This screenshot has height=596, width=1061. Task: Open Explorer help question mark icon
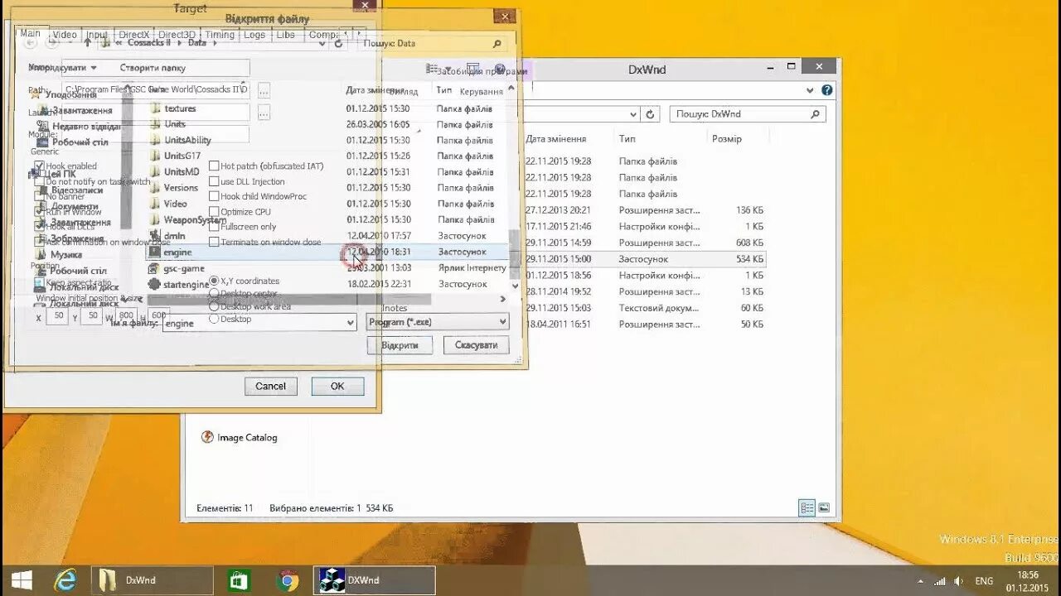pos(827,90)
